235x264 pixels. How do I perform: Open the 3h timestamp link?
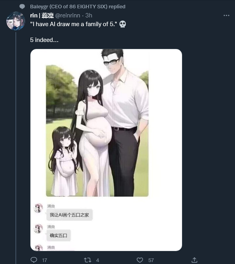tap(89, 15)
